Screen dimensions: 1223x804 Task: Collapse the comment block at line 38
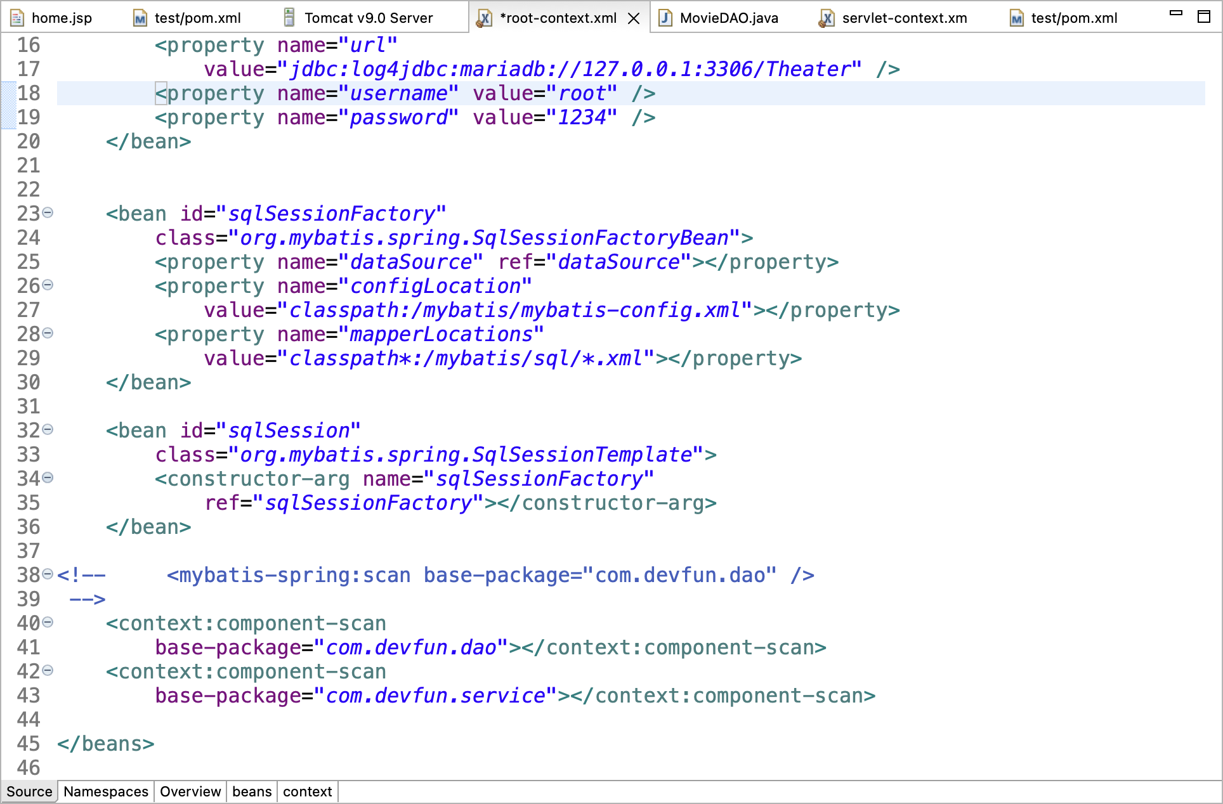click(48, 574)
